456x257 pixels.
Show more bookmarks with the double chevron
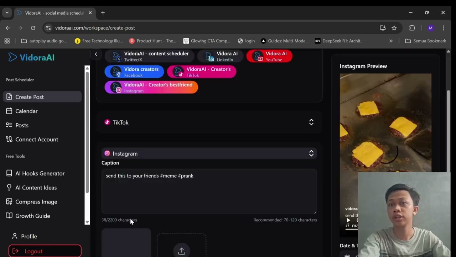click(x=391, y=41)
